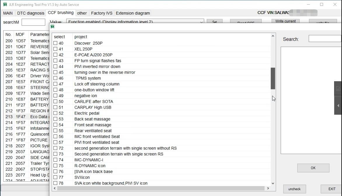This screenshot has width=342, height=196.
Task: Tick item 75 R-DYNAMIC icon checkbox
Action: click(x=55, y=166)
